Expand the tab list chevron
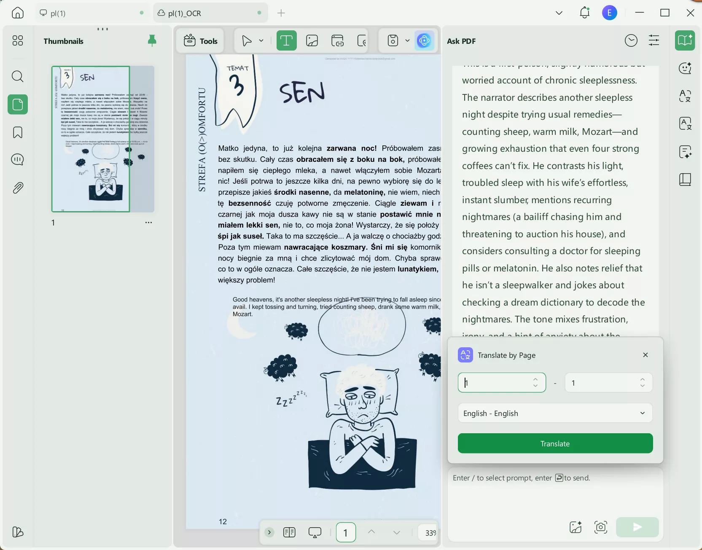Viewport: 702px width, 550px height. [x=559, y=13]
